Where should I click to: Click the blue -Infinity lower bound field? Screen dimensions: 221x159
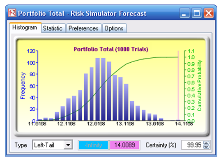pyautogui.click(x=93, y=145)
